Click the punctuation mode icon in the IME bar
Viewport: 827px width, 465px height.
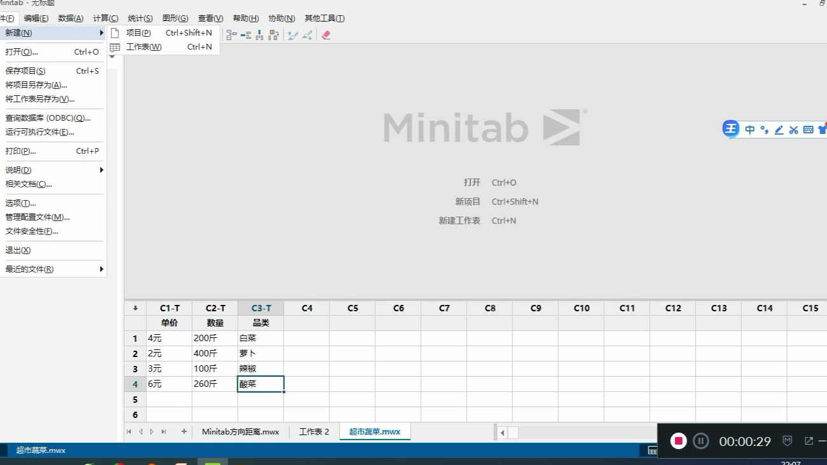764,130
